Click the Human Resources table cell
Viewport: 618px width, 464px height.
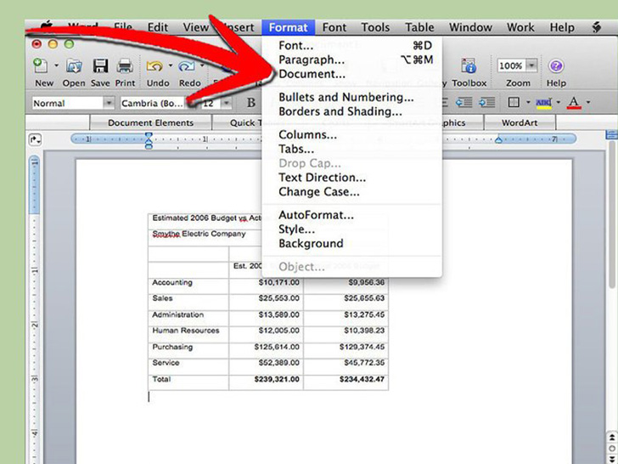(x=188, y=334)
